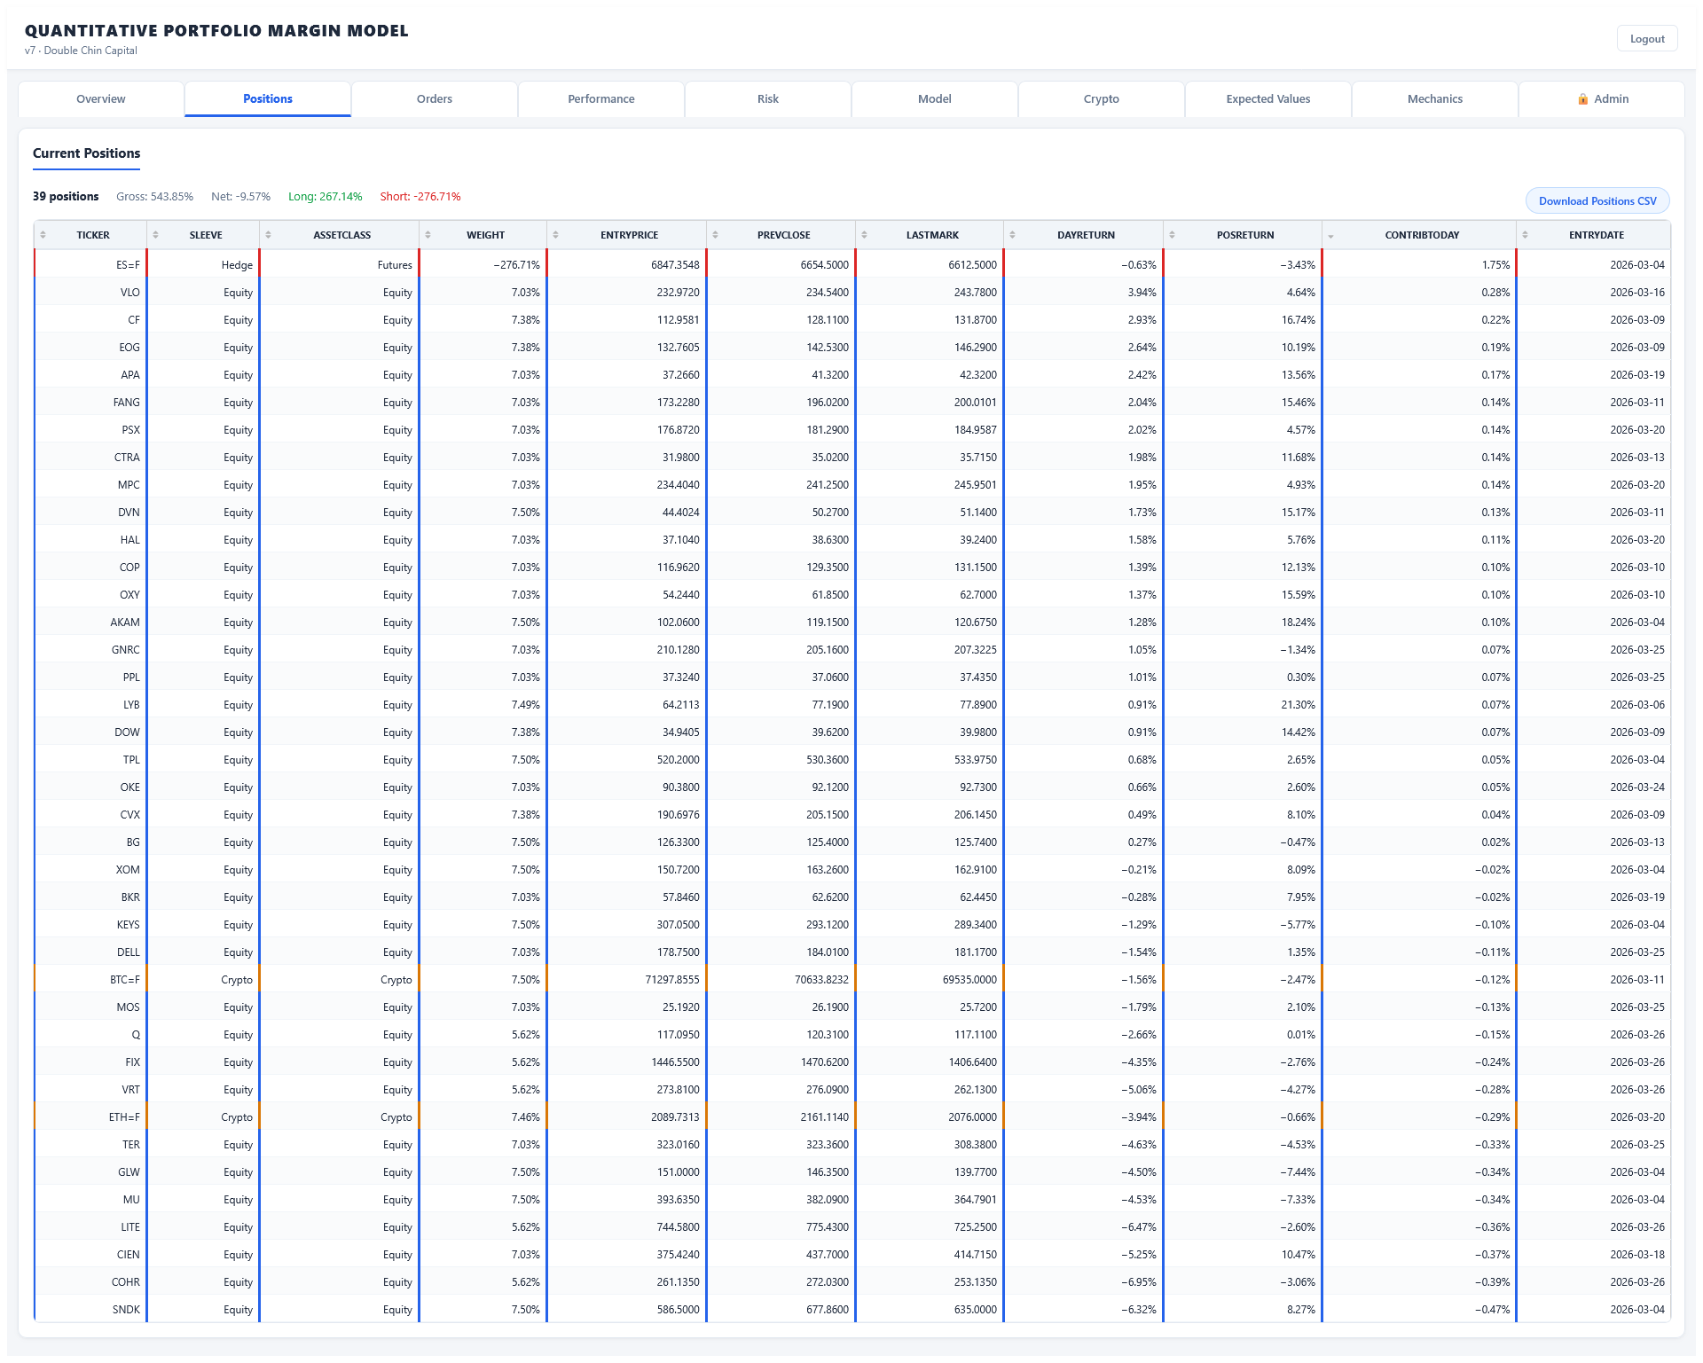1703x1363 pixels.
Task: Click the WEIGHT column sort icon
Action: coord(428,235)
